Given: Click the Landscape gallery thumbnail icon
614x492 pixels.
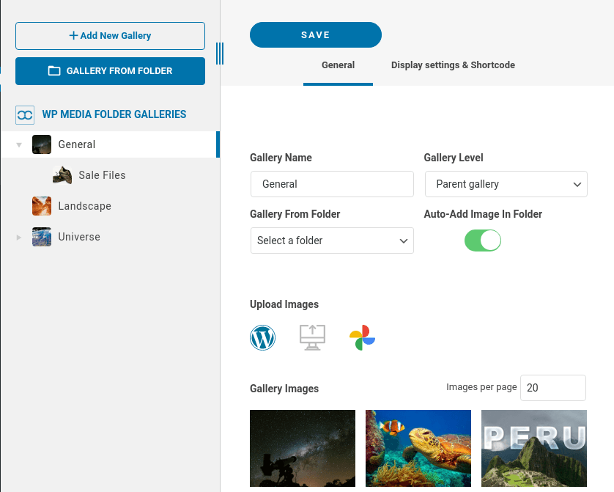Looking at the screenshot, I should point(42,206).
